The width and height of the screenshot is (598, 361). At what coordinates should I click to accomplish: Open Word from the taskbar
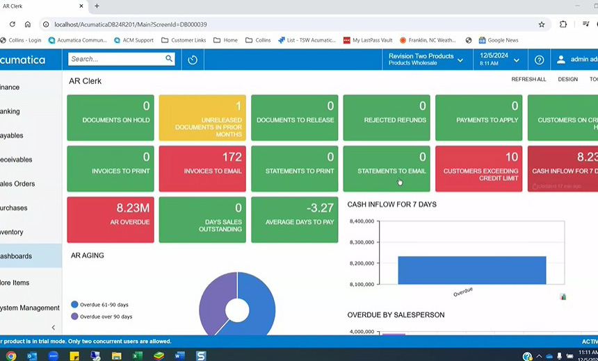click(x=179, y=355)
